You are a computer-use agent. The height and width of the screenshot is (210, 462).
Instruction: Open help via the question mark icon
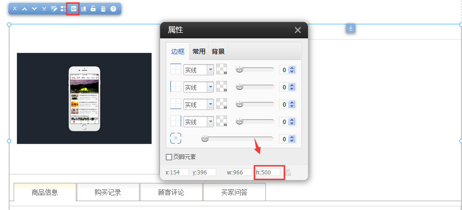(113, 9)
